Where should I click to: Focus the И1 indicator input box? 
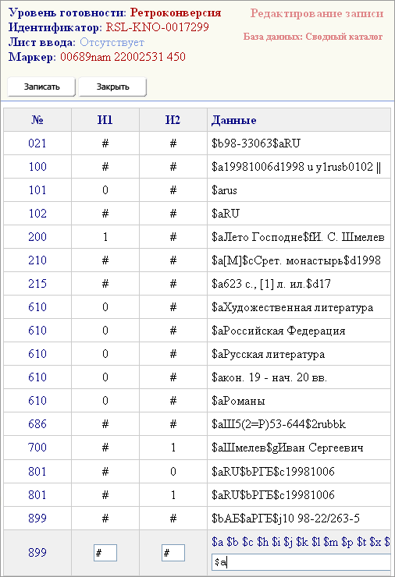pos(105,553)
